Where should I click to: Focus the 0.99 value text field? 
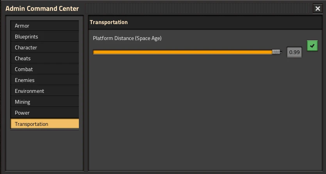pyautogui.click(x=294, y=52)
